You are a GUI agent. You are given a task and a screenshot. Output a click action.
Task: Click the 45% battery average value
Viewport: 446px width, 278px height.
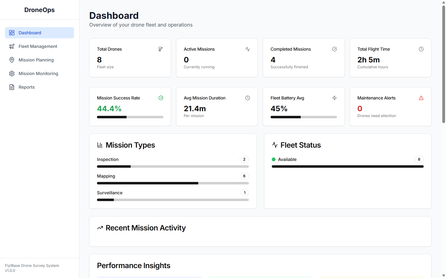click(x=279, y=108)
